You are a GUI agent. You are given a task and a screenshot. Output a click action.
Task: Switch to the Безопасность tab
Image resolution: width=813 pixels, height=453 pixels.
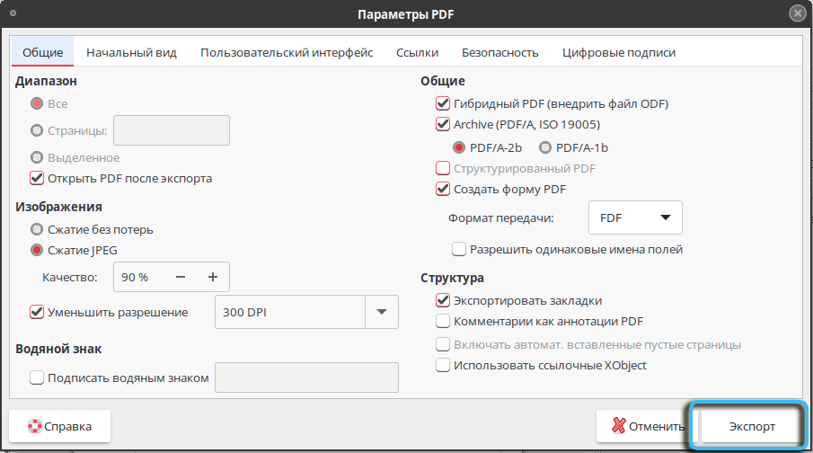point(499,53)
